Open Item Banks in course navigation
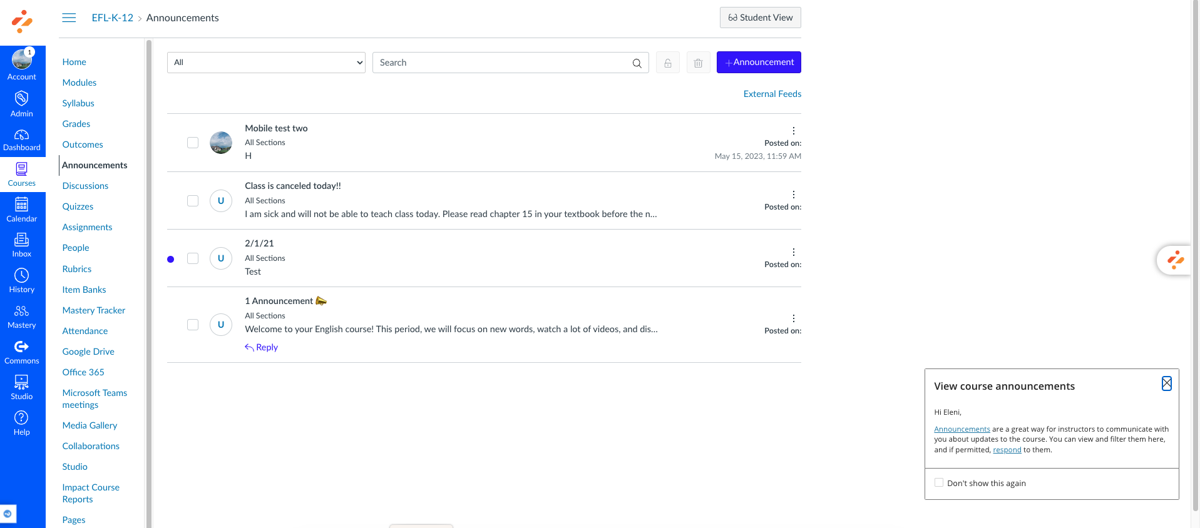This screenshot has width=1200, height=528. tap(84, 290)
